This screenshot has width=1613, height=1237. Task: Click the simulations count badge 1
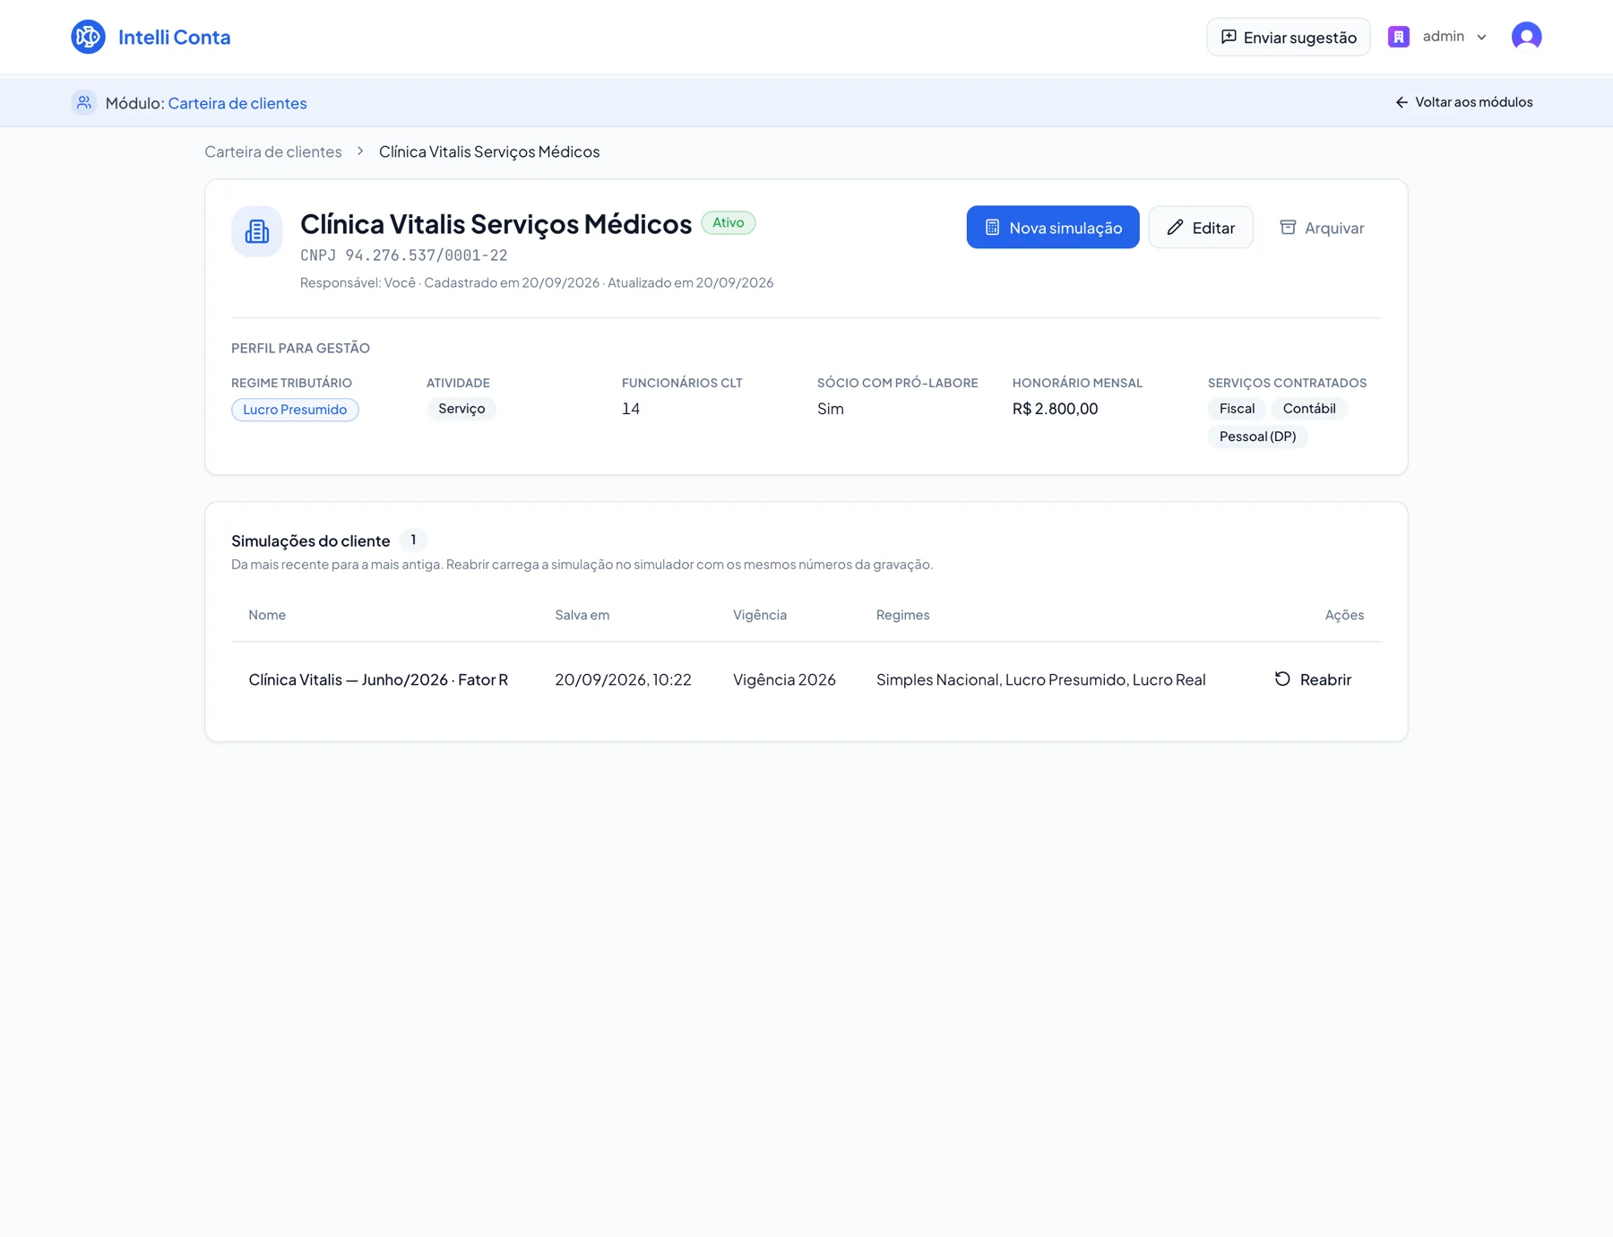(x=413, y=540)
